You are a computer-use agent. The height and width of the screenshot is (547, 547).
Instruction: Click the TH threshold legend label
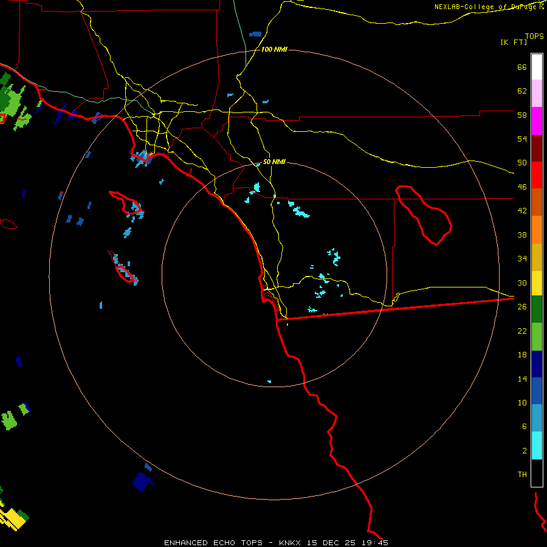(522, 474)
